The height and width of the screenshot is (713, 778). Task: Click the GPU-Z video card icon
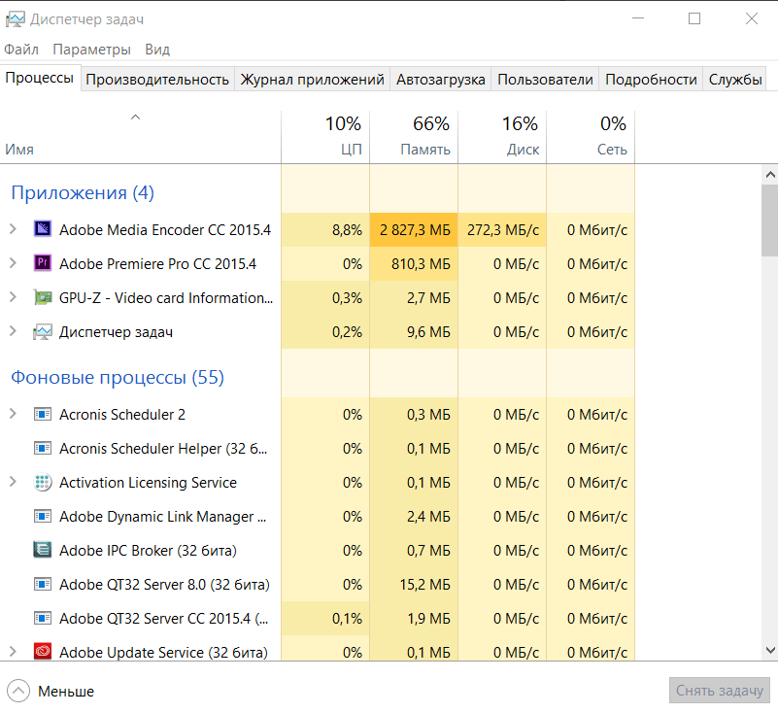pyautogui.click(x=43, y=297)
